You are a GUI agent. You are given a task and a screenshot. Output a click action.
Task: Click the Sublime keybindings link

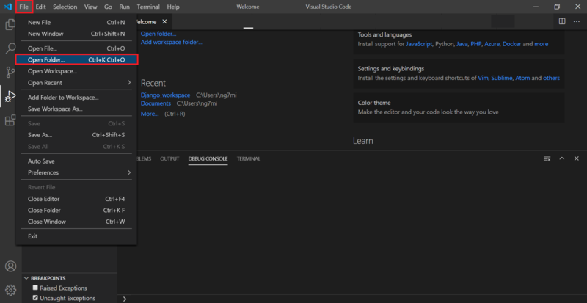[502, 78]
